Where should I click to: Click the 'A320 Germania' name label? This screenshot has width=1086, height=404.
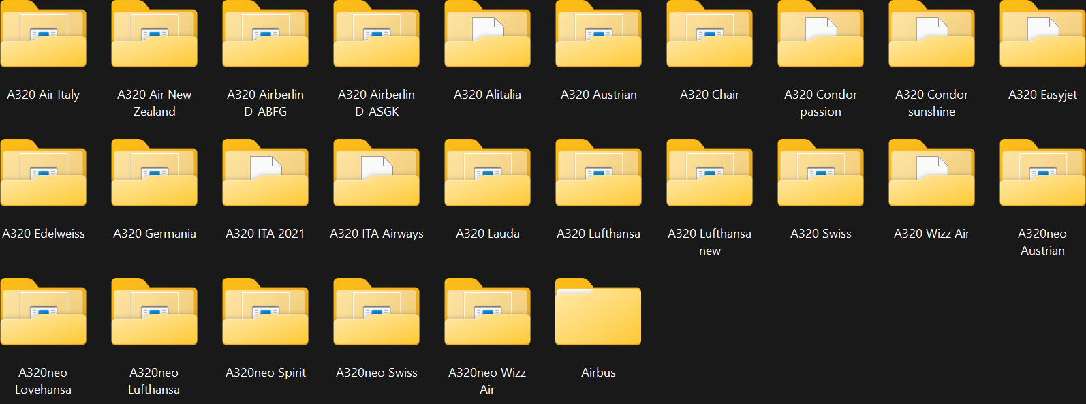155,234
